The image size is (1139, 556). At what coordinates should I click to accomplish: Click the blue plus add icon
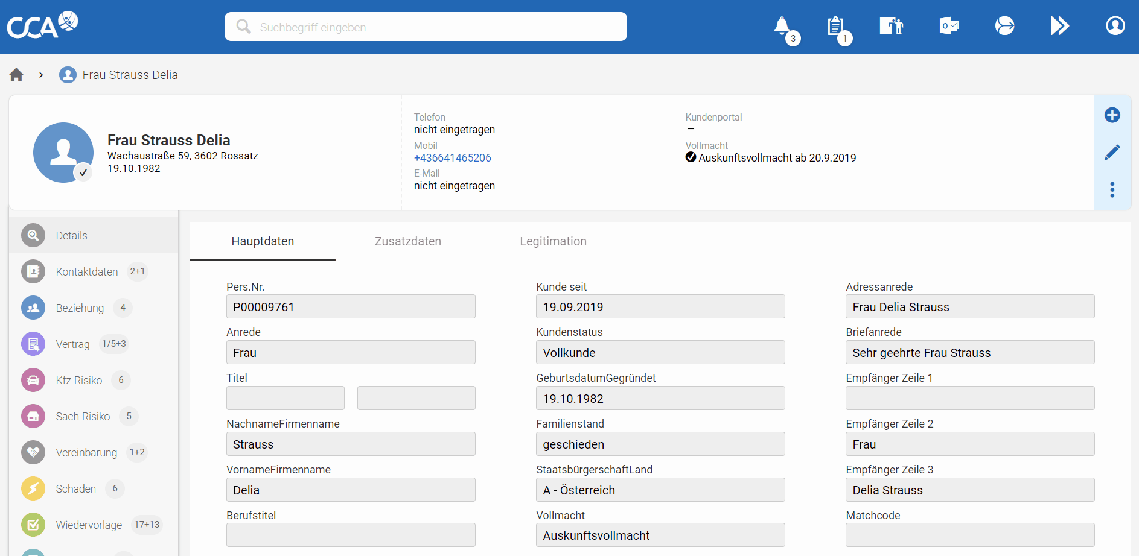[x=1112, y=115]
